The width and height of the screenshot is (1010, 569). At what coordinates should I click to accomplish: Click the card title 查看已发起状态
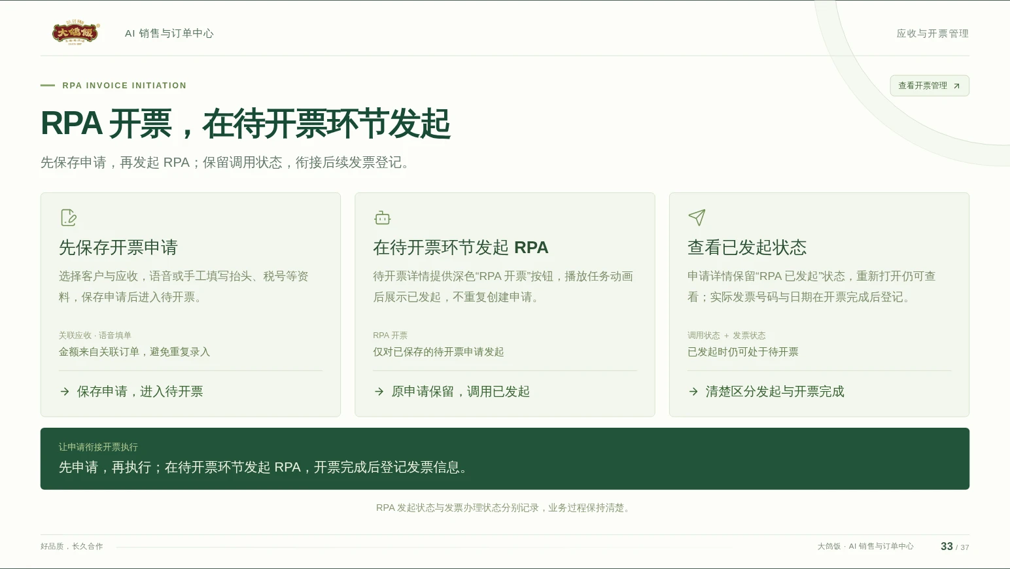[x=747, y=247]
